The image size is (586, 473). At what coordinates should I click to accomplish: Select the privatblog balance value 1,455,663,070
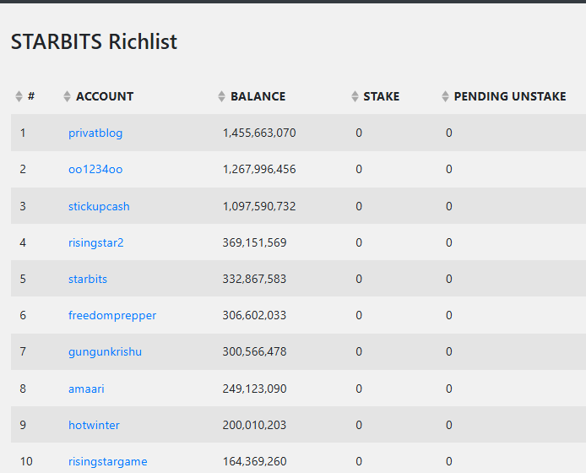(259, 133)
